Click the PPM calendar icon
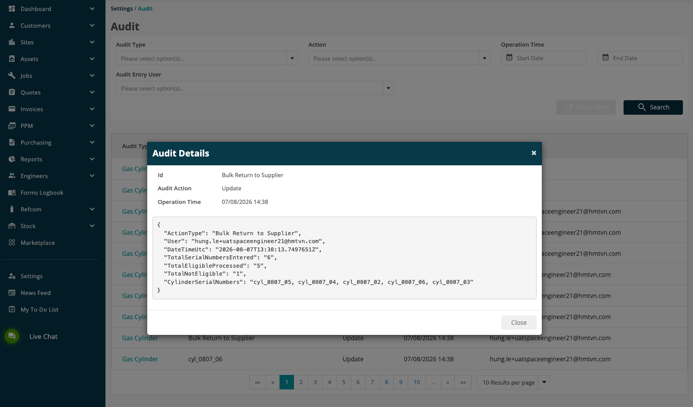The height and width of the screenshot is (407, 693). tap(12, 126)
